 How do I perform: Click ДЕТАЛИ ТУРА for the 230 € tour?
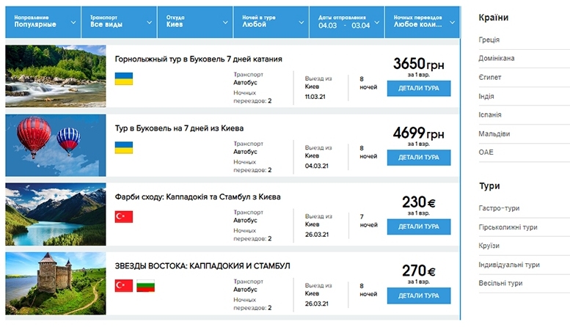pyautogui.click(x=419, y=227)
